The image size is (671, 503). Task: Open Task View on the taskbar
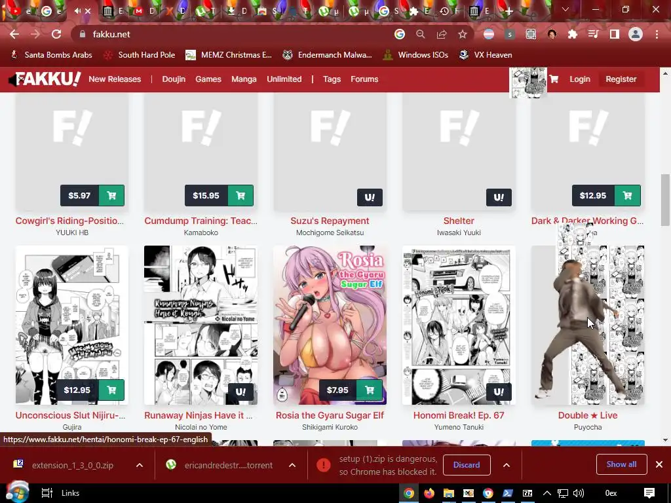47,493
